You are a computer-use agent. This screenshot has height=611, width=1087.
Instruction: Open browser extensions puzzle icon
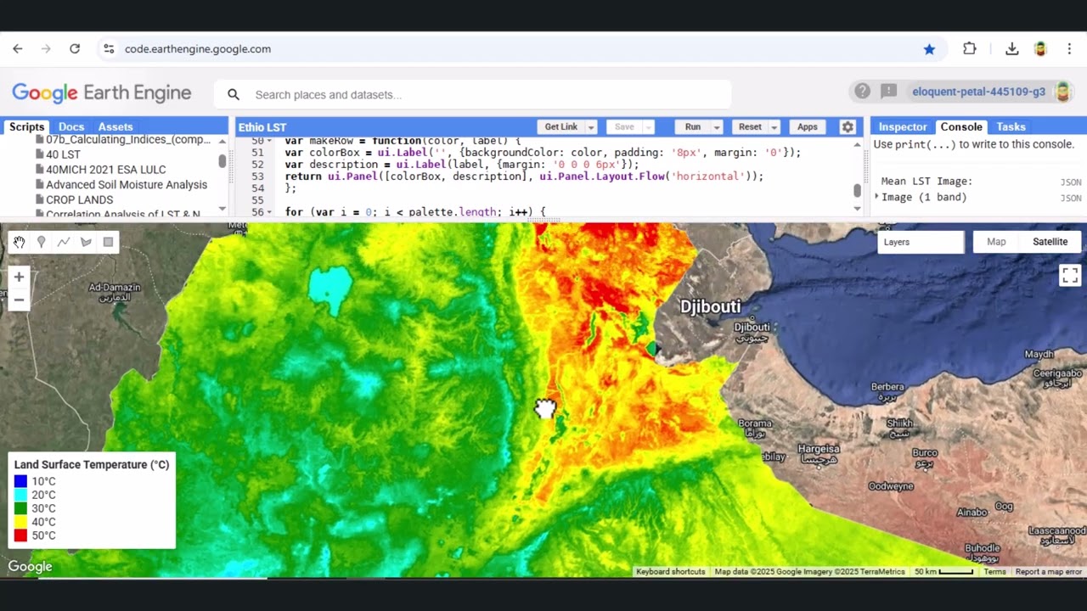(x=970, y=49)
